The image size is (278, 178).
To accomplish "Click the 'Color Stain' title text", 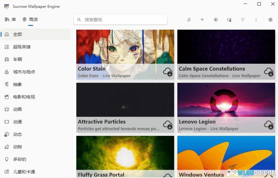I will click(x=92, y=69).
